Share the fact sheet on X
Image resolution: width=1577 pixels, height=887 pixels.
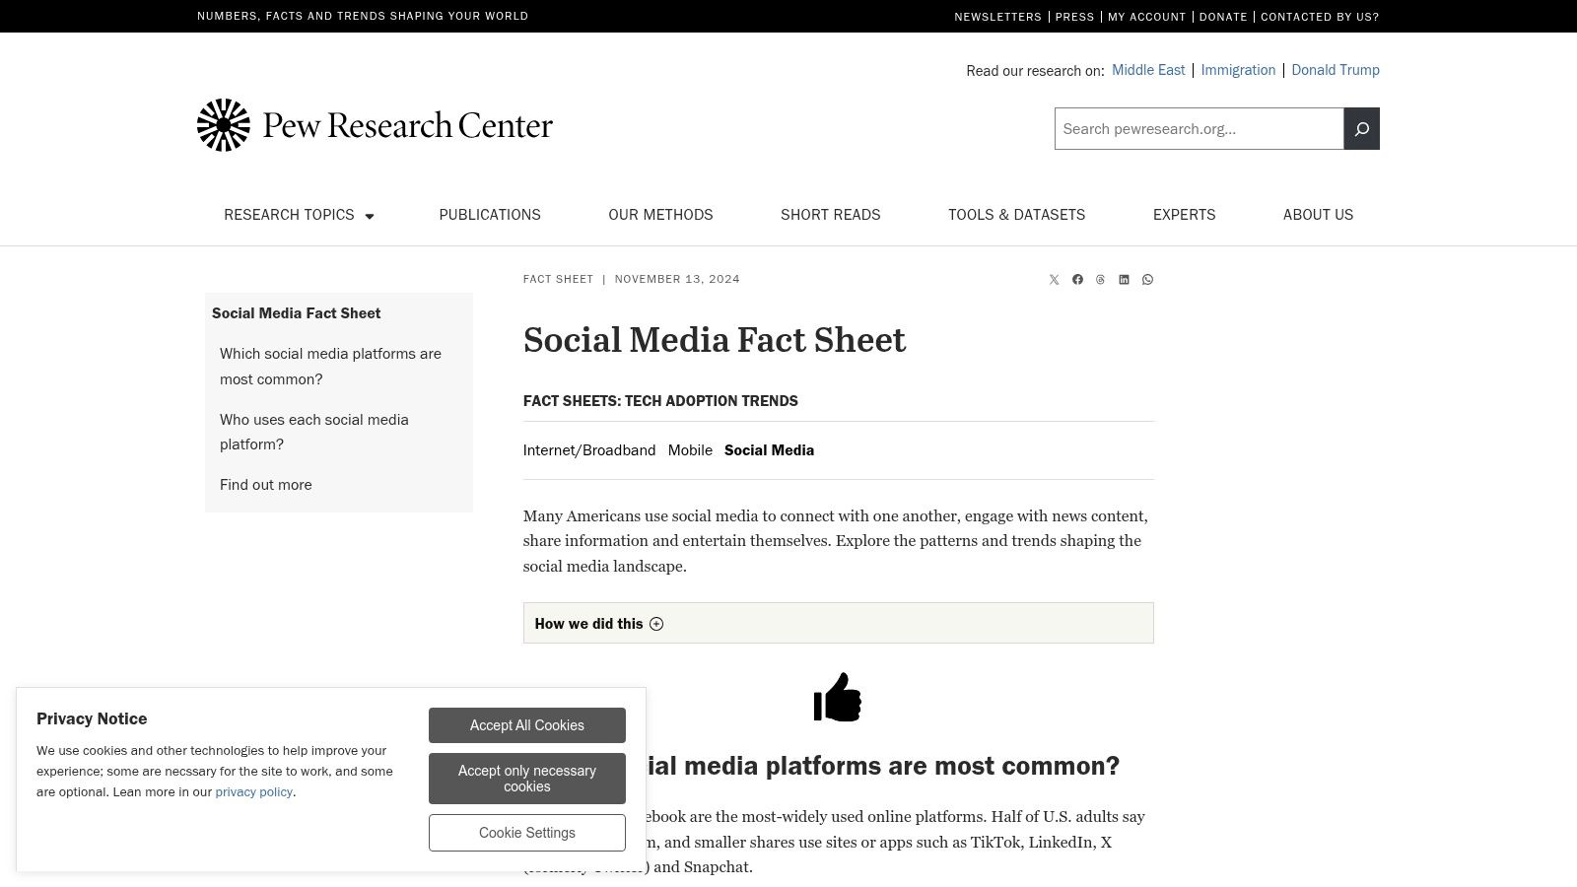tap(1054, 279)
